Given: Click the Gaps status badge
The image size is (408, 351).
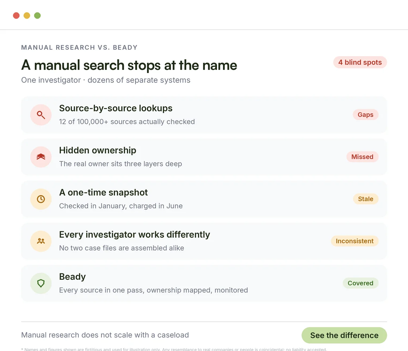Looking at the screenshot, I should coord(365,115).
